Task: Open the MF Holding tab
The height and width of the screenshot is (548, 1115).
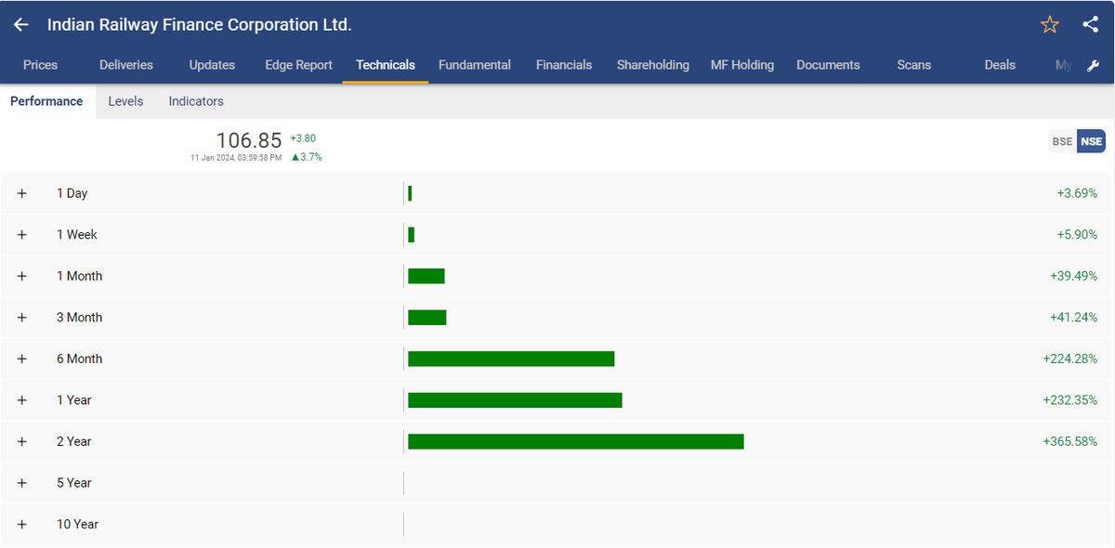Action: pos(742,65)
